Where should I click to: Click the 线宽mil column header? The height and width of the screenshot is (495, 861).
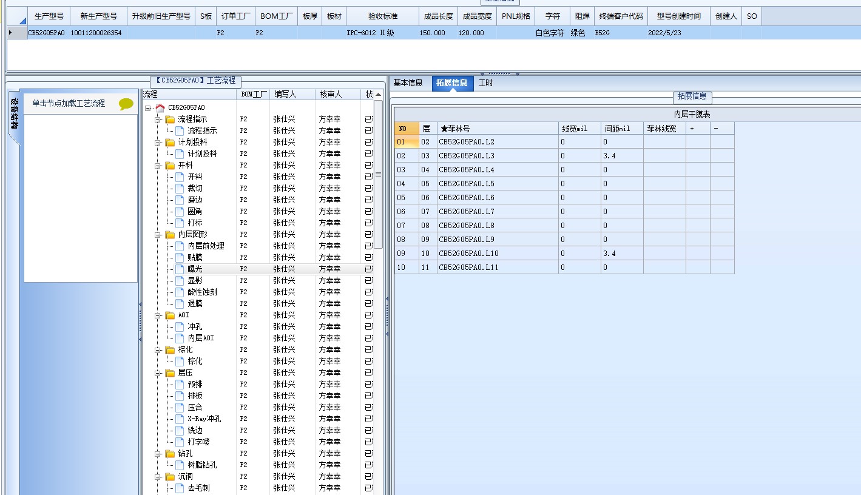[x=579, y=129]
